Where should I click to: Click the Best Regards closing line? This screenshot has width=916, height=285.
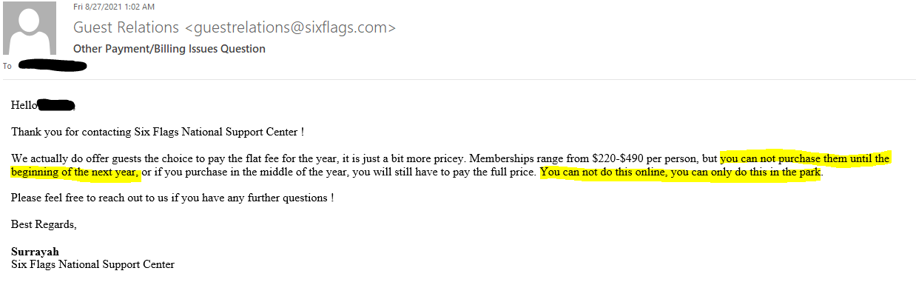coord(44,224)
